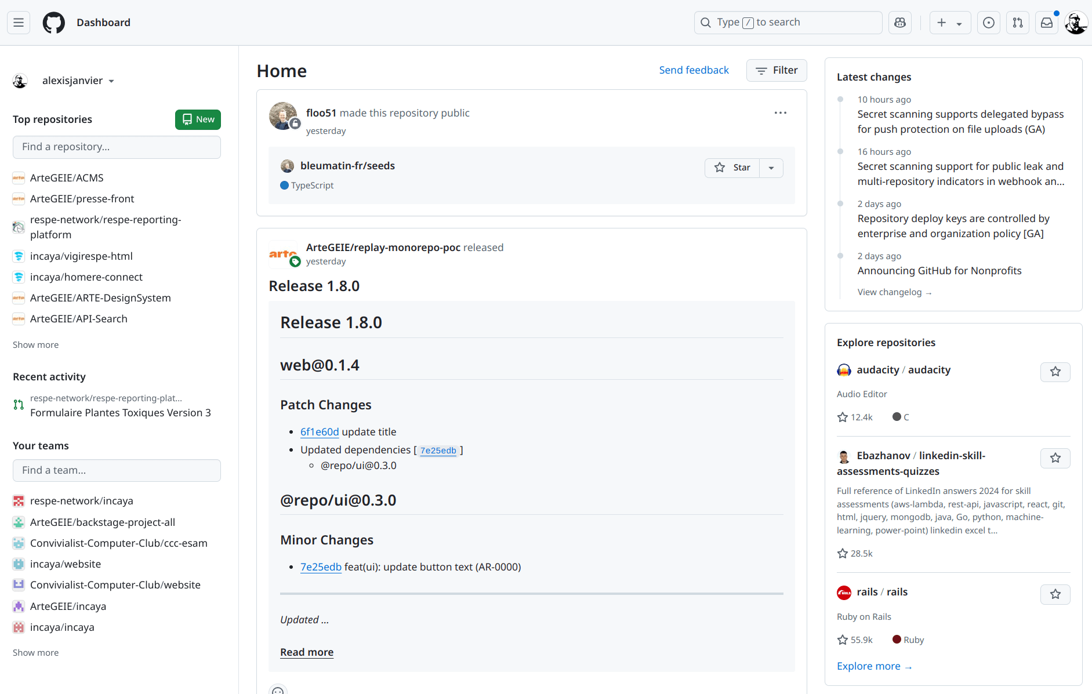Click Explore more repositories link

875,666
